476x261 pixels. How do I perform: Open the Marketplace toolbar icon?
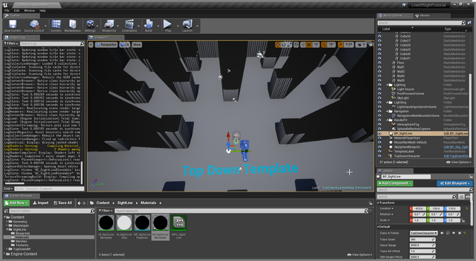tap(73, 26)
